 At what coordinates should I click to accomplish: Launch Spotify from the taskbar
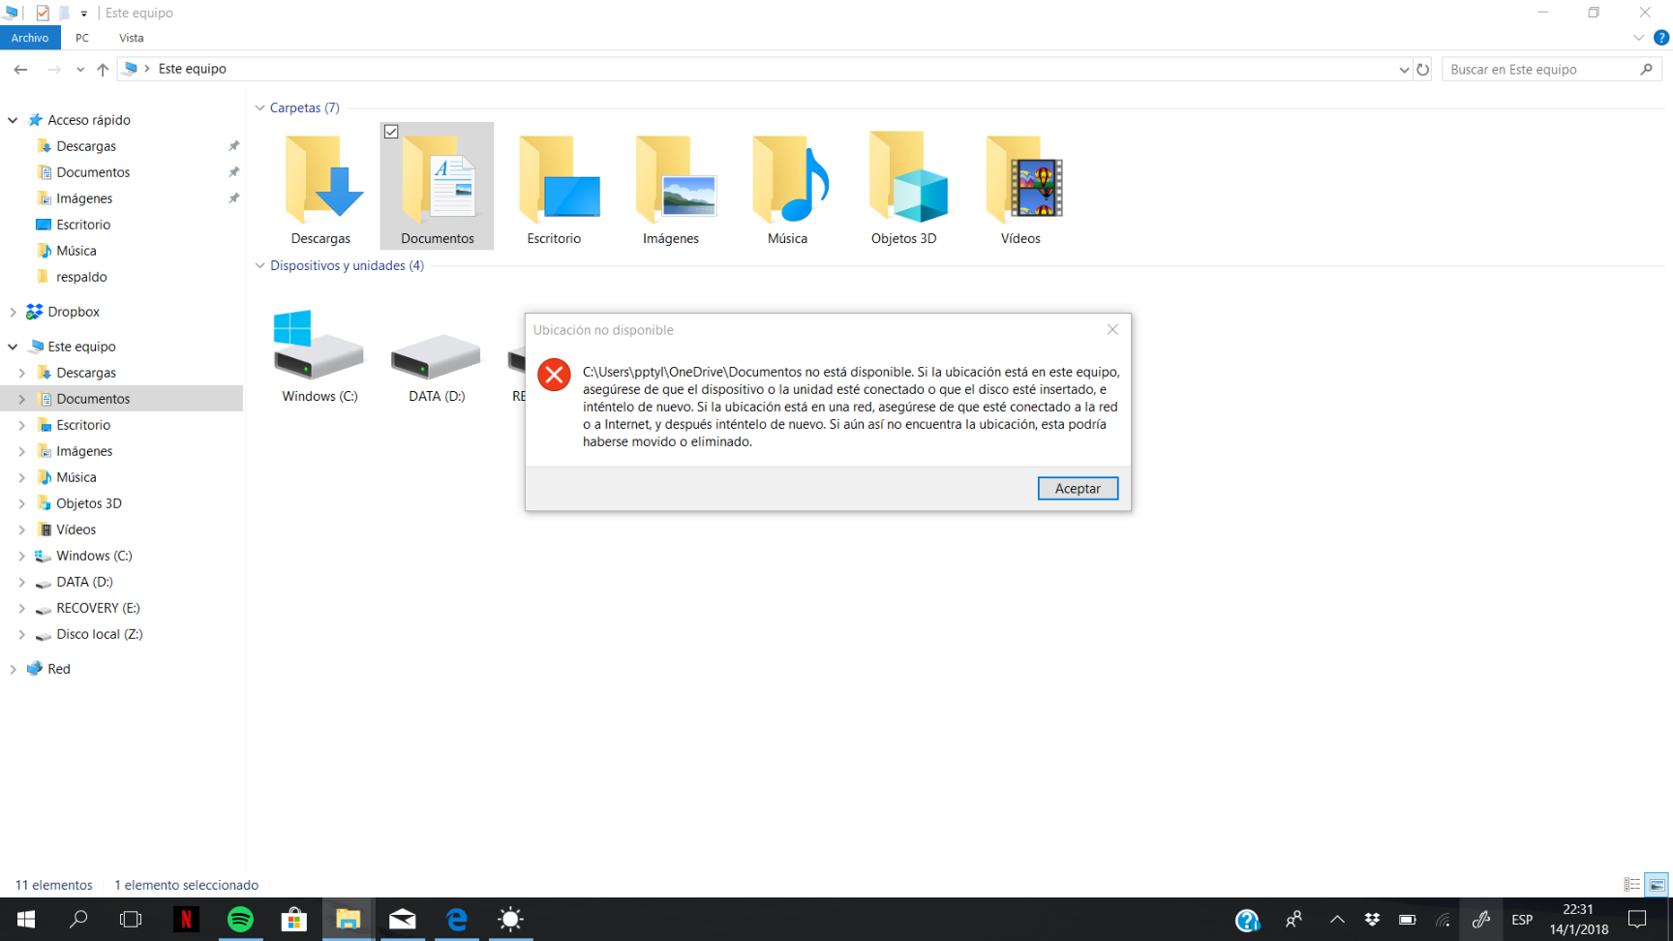point(240,919)
